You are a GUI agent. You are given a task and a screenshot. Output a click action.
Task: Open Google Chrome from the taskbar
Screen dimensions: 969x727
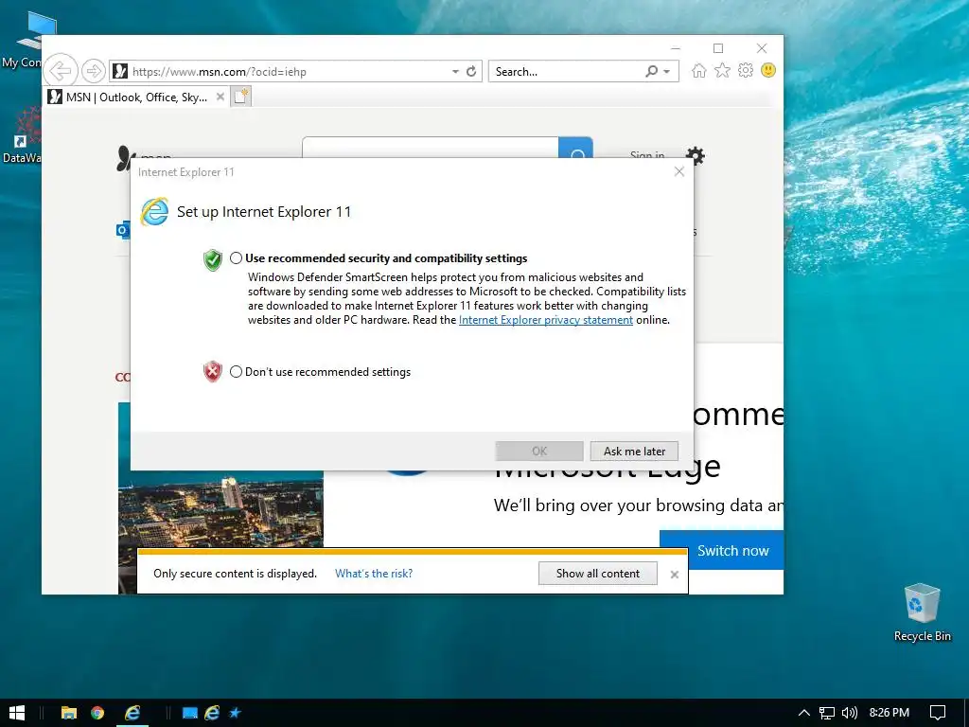click(x=97, y=713)
